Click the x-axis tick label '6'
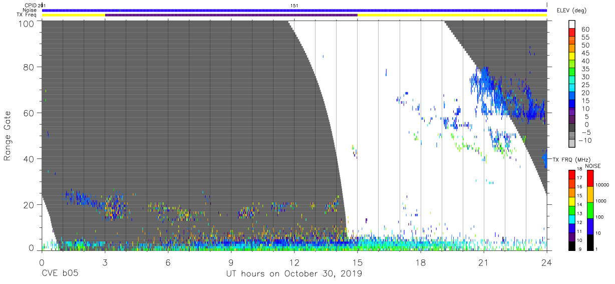The image size is (615, 284). tap(168, 262)
